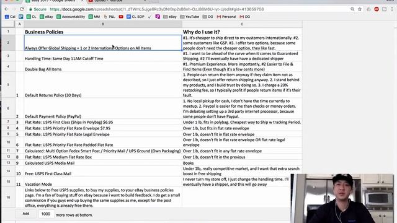Select 'Under 1 lb, fits in polybag' cell

[x=242, y=122]
